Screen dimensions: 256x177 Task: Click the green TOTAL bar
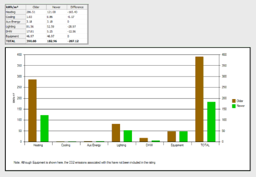[x=211, y=122]
